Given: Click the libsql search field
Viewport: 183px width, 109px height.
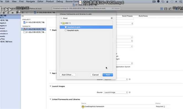Looking at the screenshot, I should (86, 18).
